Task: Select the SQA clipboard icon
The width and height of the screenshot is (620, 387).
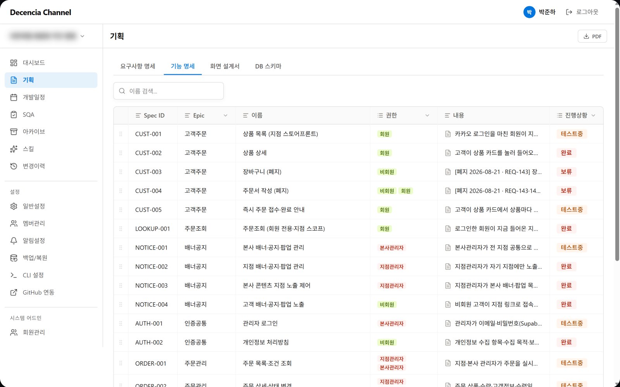Action: pos(14,115)
